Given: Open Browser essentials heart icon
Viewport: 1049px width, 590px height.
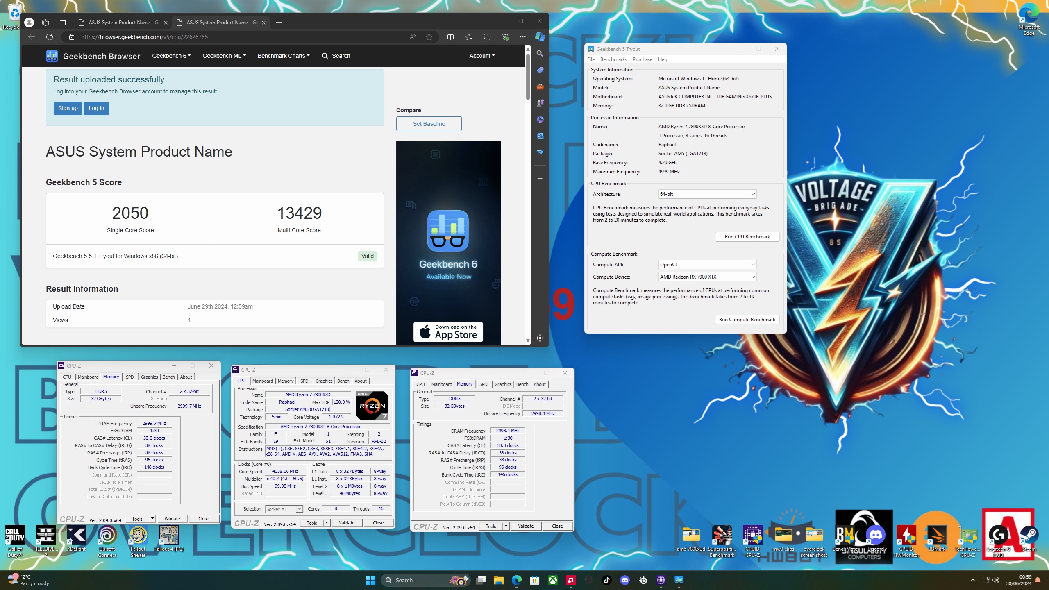Looking at the screenshot, I should point(505,37).
